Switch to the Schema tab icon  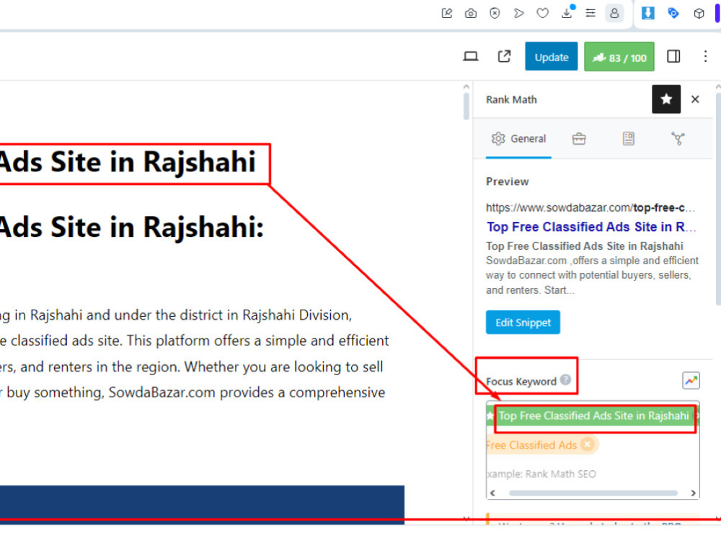point(628,139)
